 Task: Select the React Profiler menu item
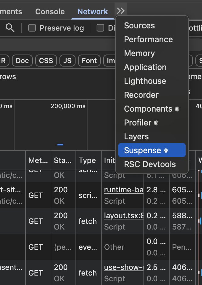point(152,123)
